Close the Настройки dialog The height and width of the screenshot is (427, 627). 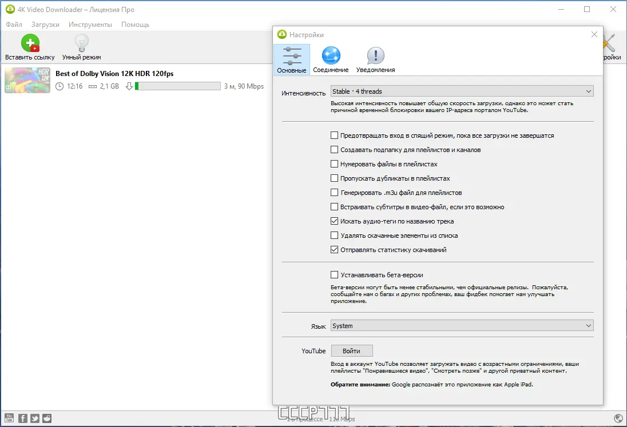(594, 34)
